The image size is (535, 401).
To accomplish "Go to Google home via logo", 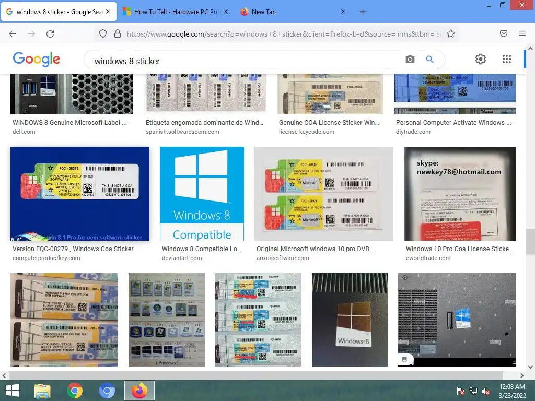I will point(37,60).
